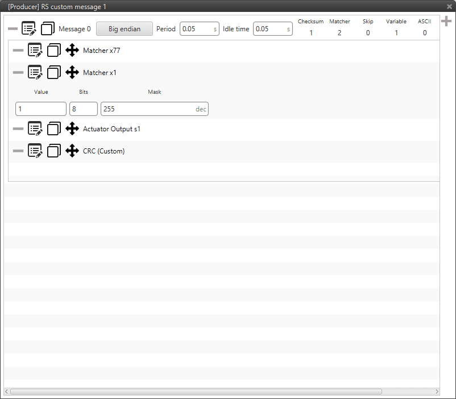This screenshot has width=456, height=399.
Task: Select the Actuator Output s1 label
Action: [x=111, y=129]
